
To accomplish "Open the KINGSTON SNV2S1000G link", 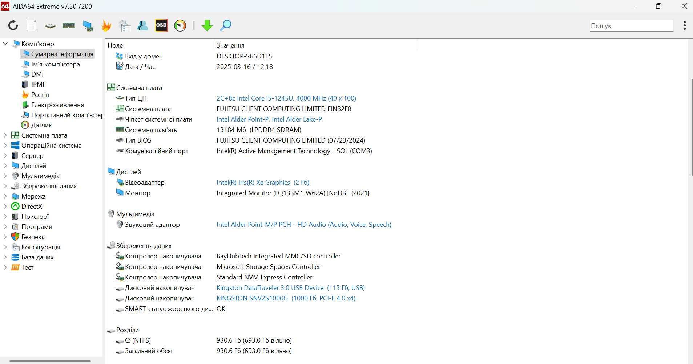I will pos(286,298).
